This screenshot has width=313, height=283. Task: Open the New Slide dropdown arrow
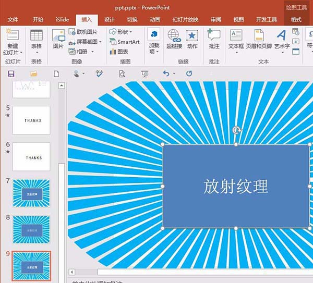[21, 53]
